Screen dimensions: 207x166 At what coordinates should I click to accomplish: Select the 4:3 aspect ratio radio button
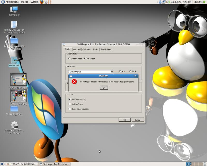[x=120, y=71]
